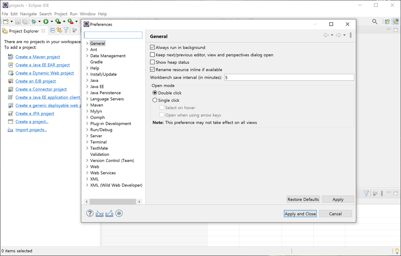The image size is (401, 256).
Task: Click the Import projects... link
Action: (x=31, y=130)
